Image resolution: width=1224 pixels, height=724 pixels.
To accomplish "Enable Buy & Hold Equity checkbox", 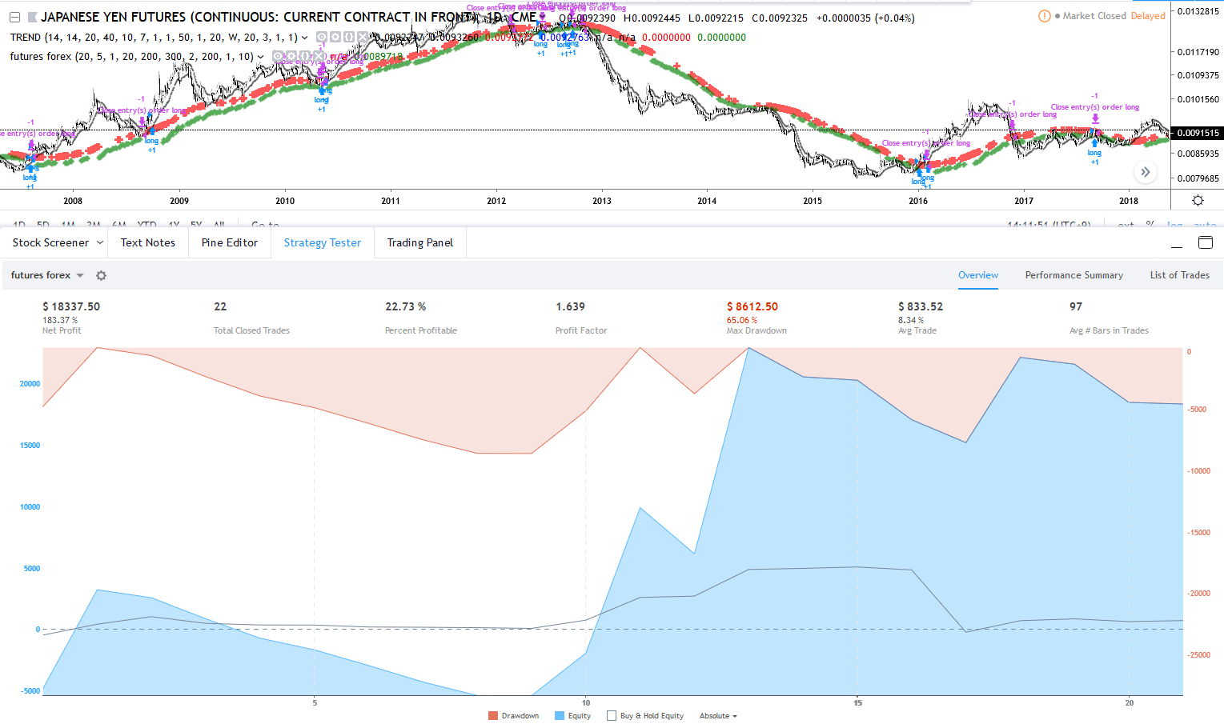I will click(x=612, y=716).
